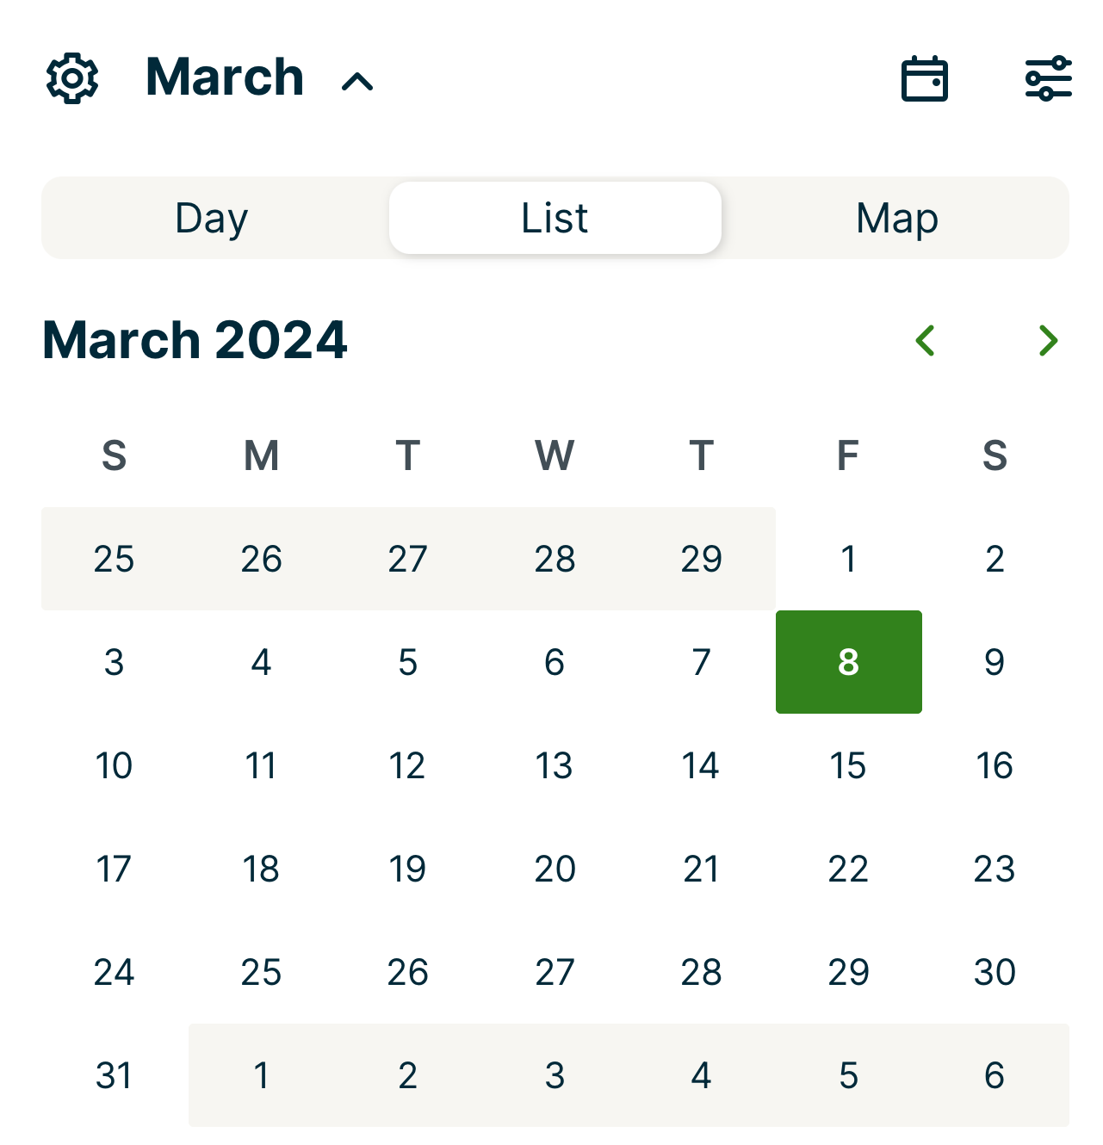Select March 15 on the calendar
Viewport: 1103px width, 1145px height.
coord(848,765)
